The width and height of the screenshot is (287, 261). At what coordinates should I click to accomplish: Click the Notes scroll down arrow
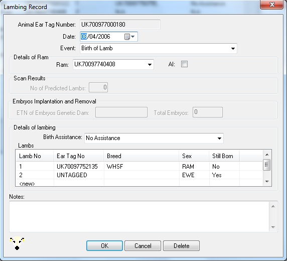[273, 227]
